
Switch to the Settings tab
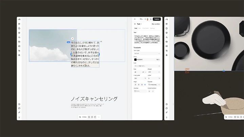(152, 28)
